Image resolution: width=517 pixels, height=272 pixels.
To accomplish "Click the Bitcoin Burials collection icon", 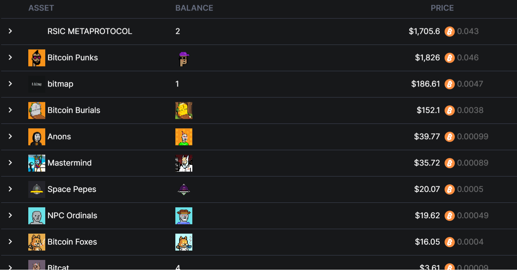I will [x=37, y=110].
